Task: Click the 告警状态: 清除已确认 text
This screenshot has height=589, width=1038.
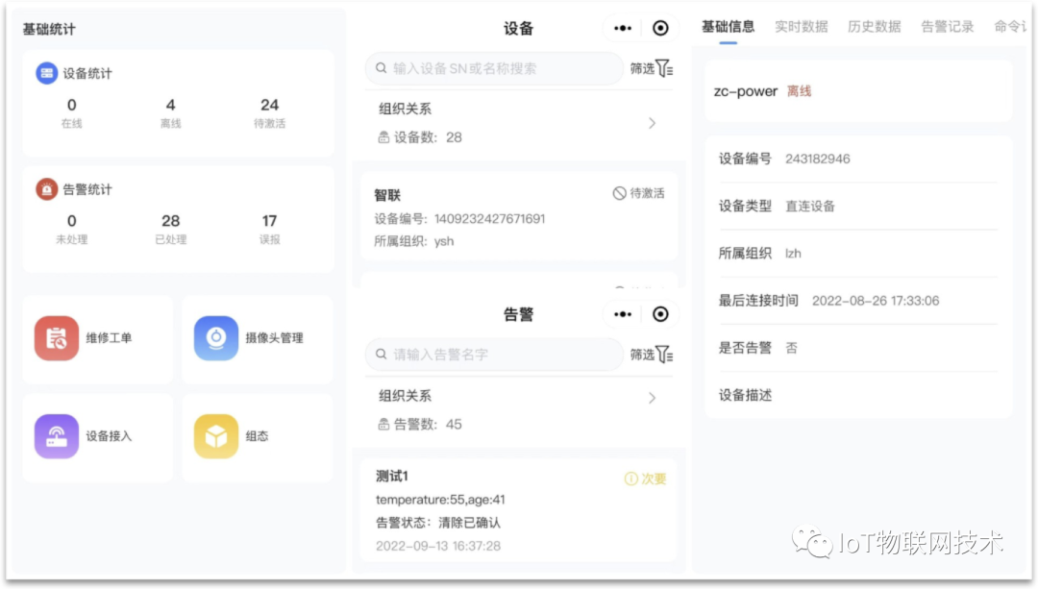Action: pyautogui.click(x=438, y=523)
